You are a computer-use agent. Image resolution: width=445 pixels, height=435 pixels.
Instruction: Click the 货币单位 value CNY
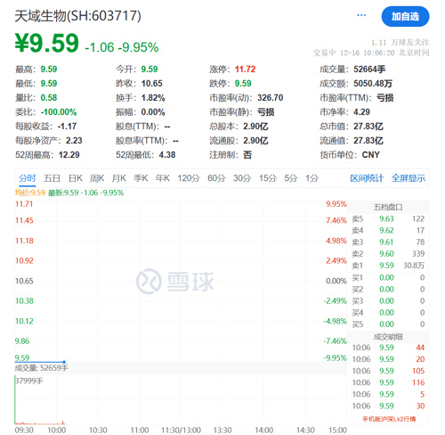tap(370, 155)
